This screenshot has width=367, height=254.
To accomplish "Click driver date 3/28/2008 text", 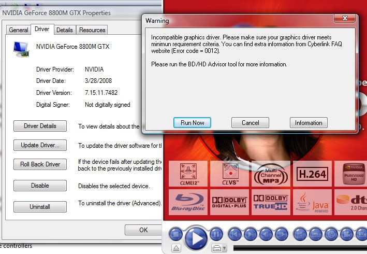I will [98, 81].
